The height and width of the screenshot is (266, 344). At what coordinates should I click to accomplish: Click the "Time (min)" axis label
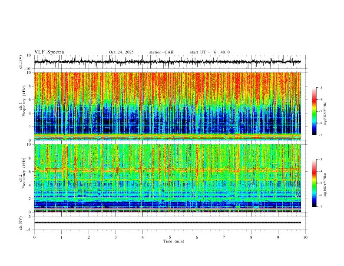click(174, 241)
